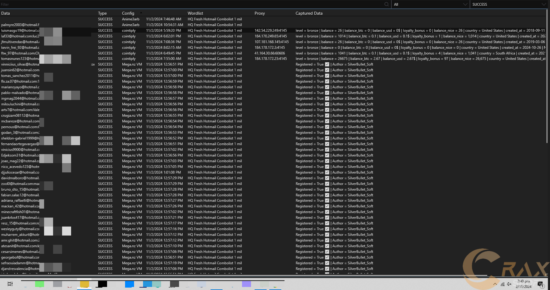
Task: Select timestamp 11/2/2024 10:54:31 AM
Action: (x=164, y=25)
